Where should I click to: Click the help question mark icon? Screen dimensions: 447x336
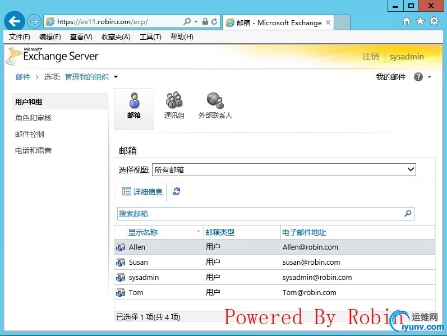[418, 77]
